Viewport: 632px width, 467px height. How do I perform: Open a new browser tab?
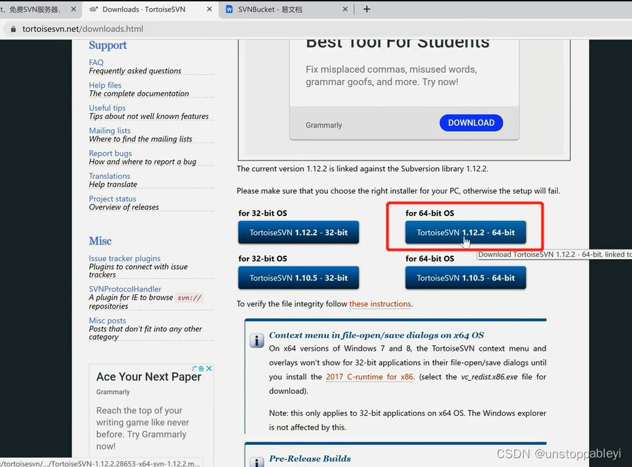point(367,10)
